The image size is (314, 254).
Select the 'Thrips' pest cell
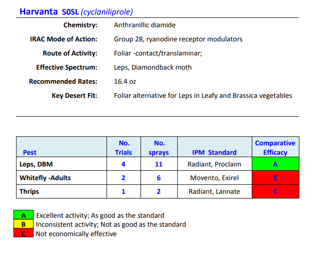point(61,191)
